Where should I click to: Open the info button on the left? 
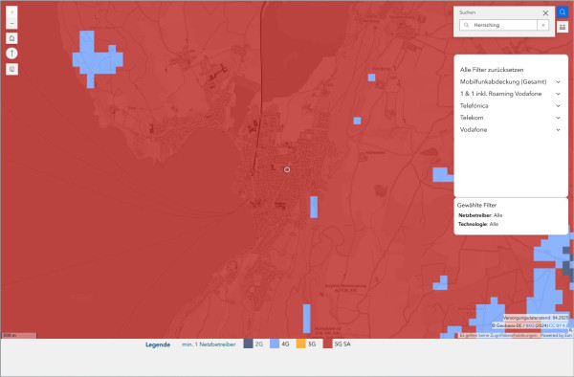coord(11,69)
